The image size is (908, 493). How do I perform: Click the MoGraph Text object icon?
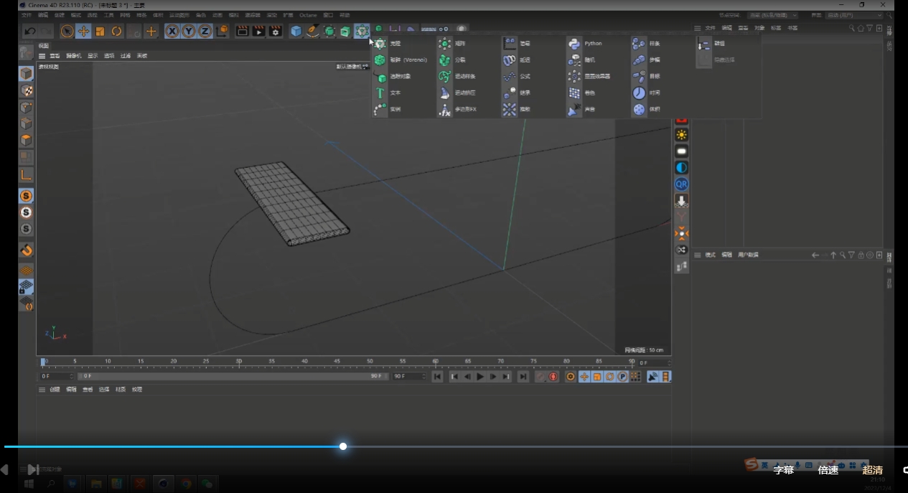(380, 93)
